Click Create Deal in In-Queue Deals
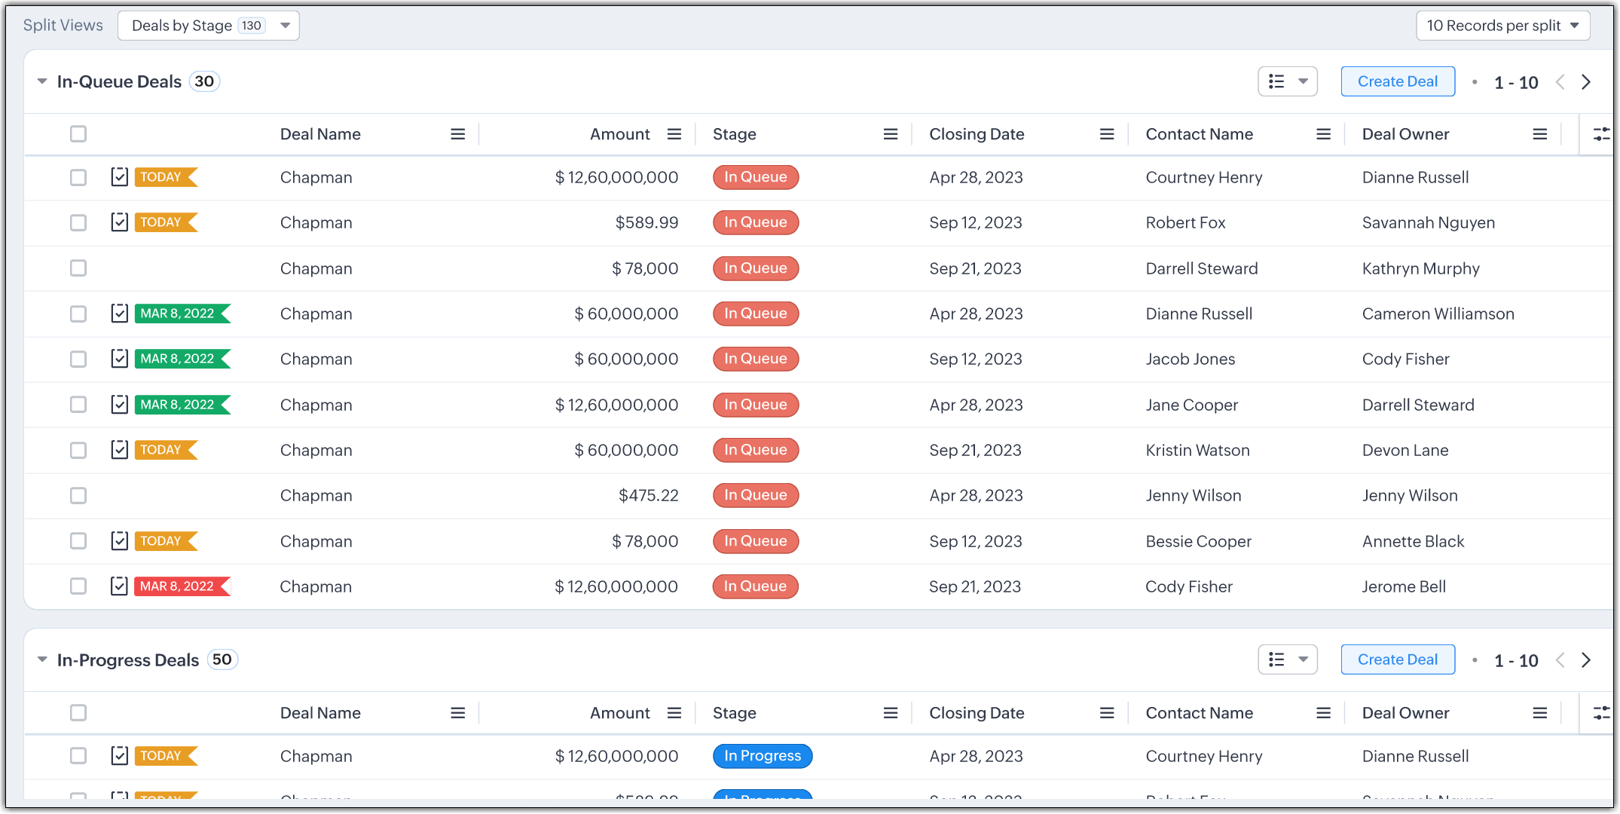 [1397, 81]
